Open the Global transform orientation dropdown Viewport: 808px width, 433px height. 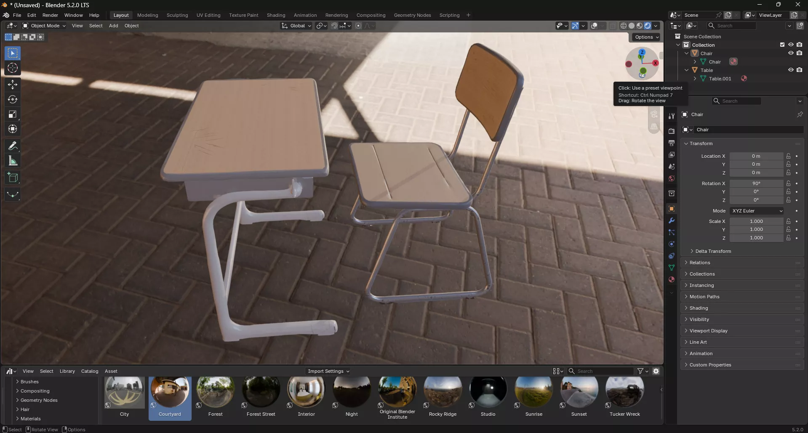tap(296, 26)
